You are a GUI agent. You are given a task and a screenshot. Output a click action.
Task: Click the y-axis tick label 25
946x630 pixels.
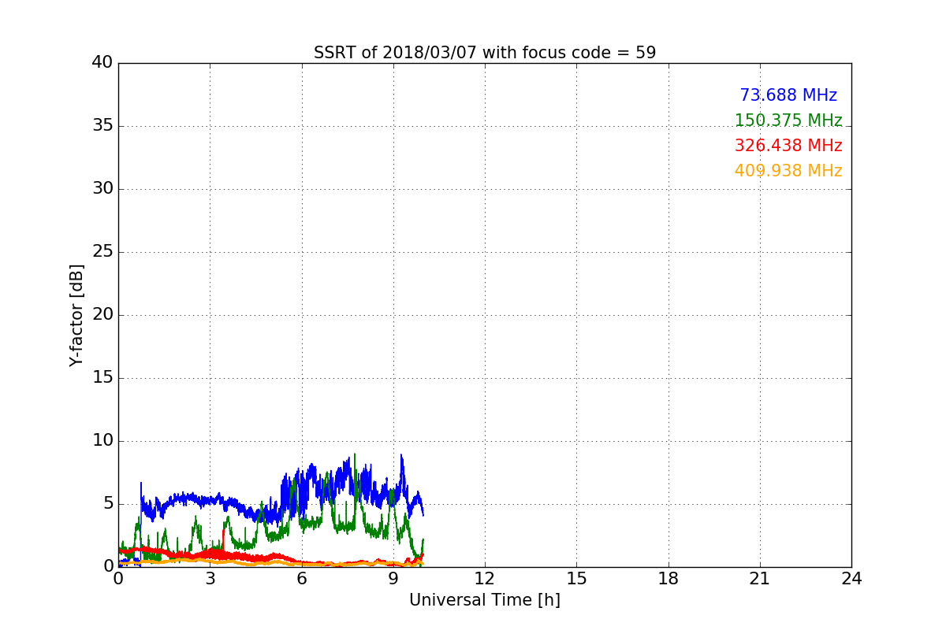point(102,251)
